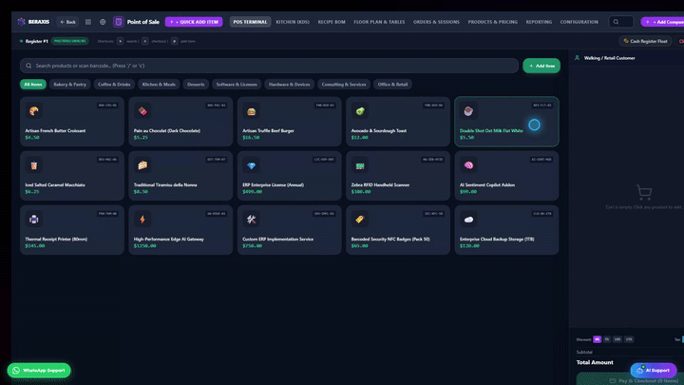
Task: Click the green Add Item button
Action: click(541, 66)
